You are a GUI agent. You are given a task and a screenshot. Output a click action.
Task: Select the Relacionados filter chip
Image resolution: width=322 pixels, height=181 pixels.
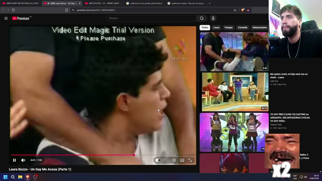[260, 27]
